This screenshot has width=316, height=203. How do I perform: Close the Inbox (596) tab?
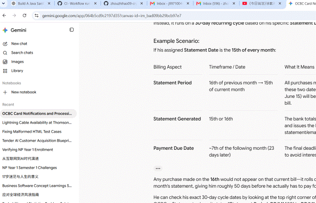234,4
